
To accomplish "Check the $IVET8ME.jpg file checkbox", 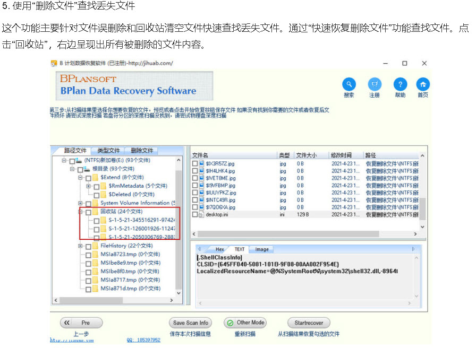I will coord(195,178).
